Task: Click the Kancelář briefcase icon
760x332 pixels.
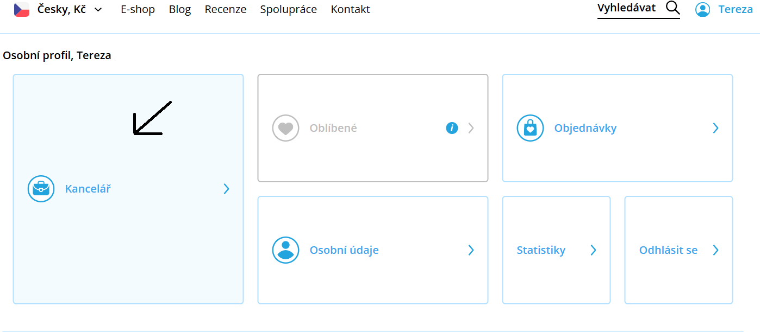Action: tap(41, 189)
